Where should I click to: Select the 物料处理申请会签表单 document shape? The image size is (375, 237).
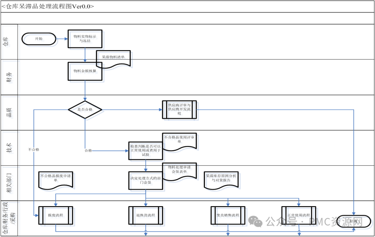coord(179,172)
